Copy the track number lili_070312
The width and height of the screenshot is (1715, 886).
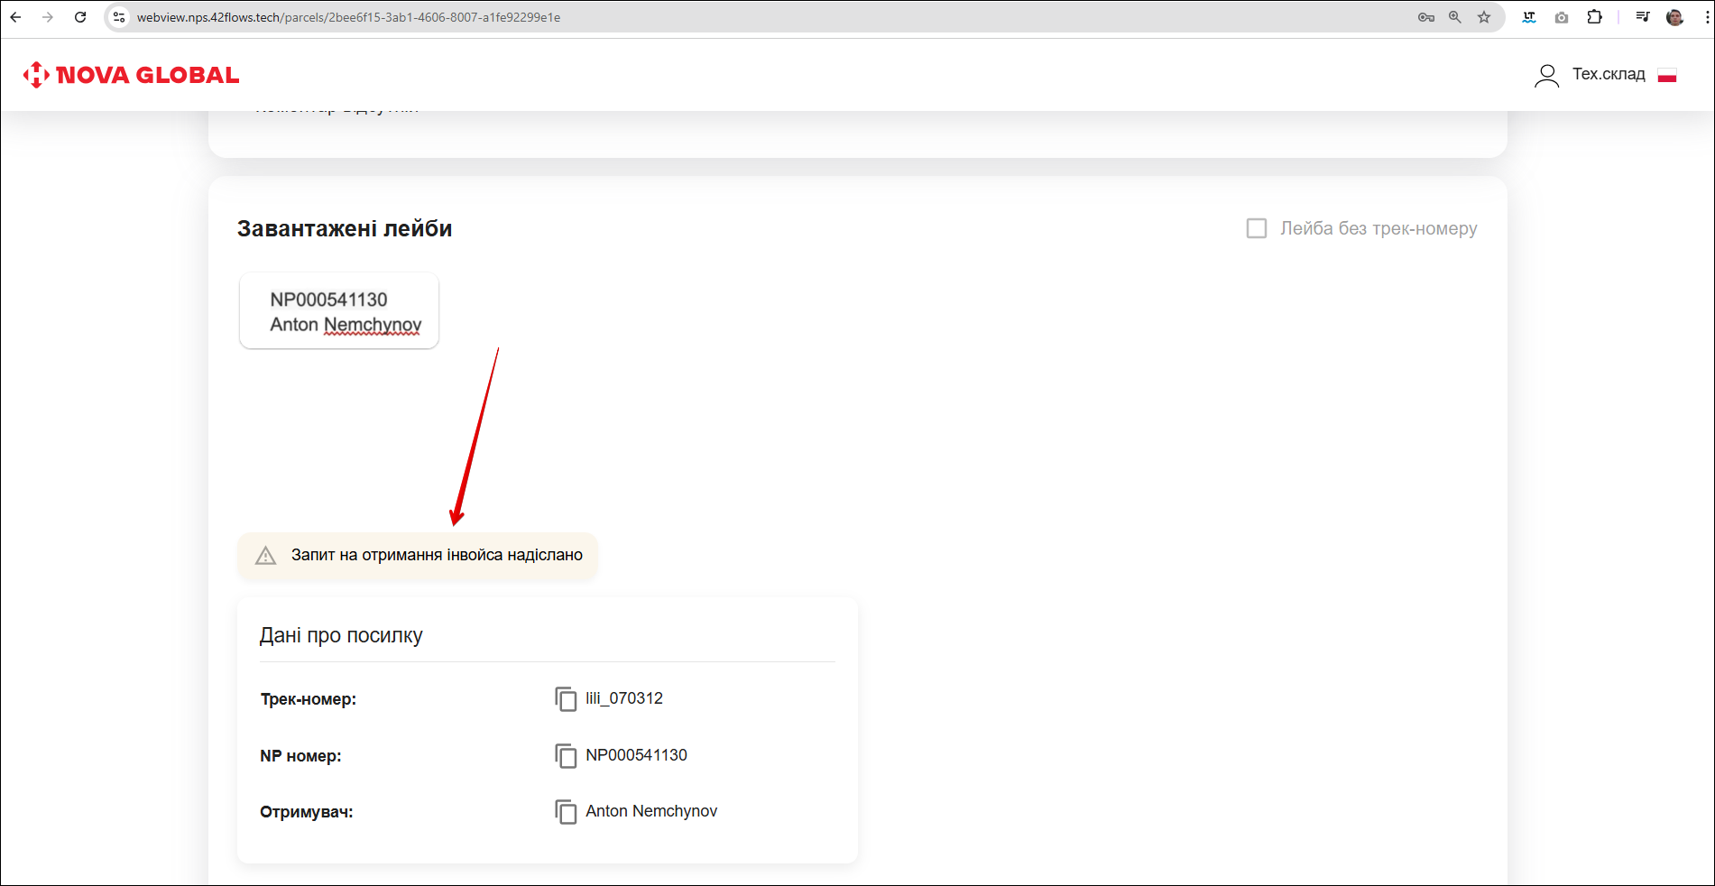(x=566, y=699)
